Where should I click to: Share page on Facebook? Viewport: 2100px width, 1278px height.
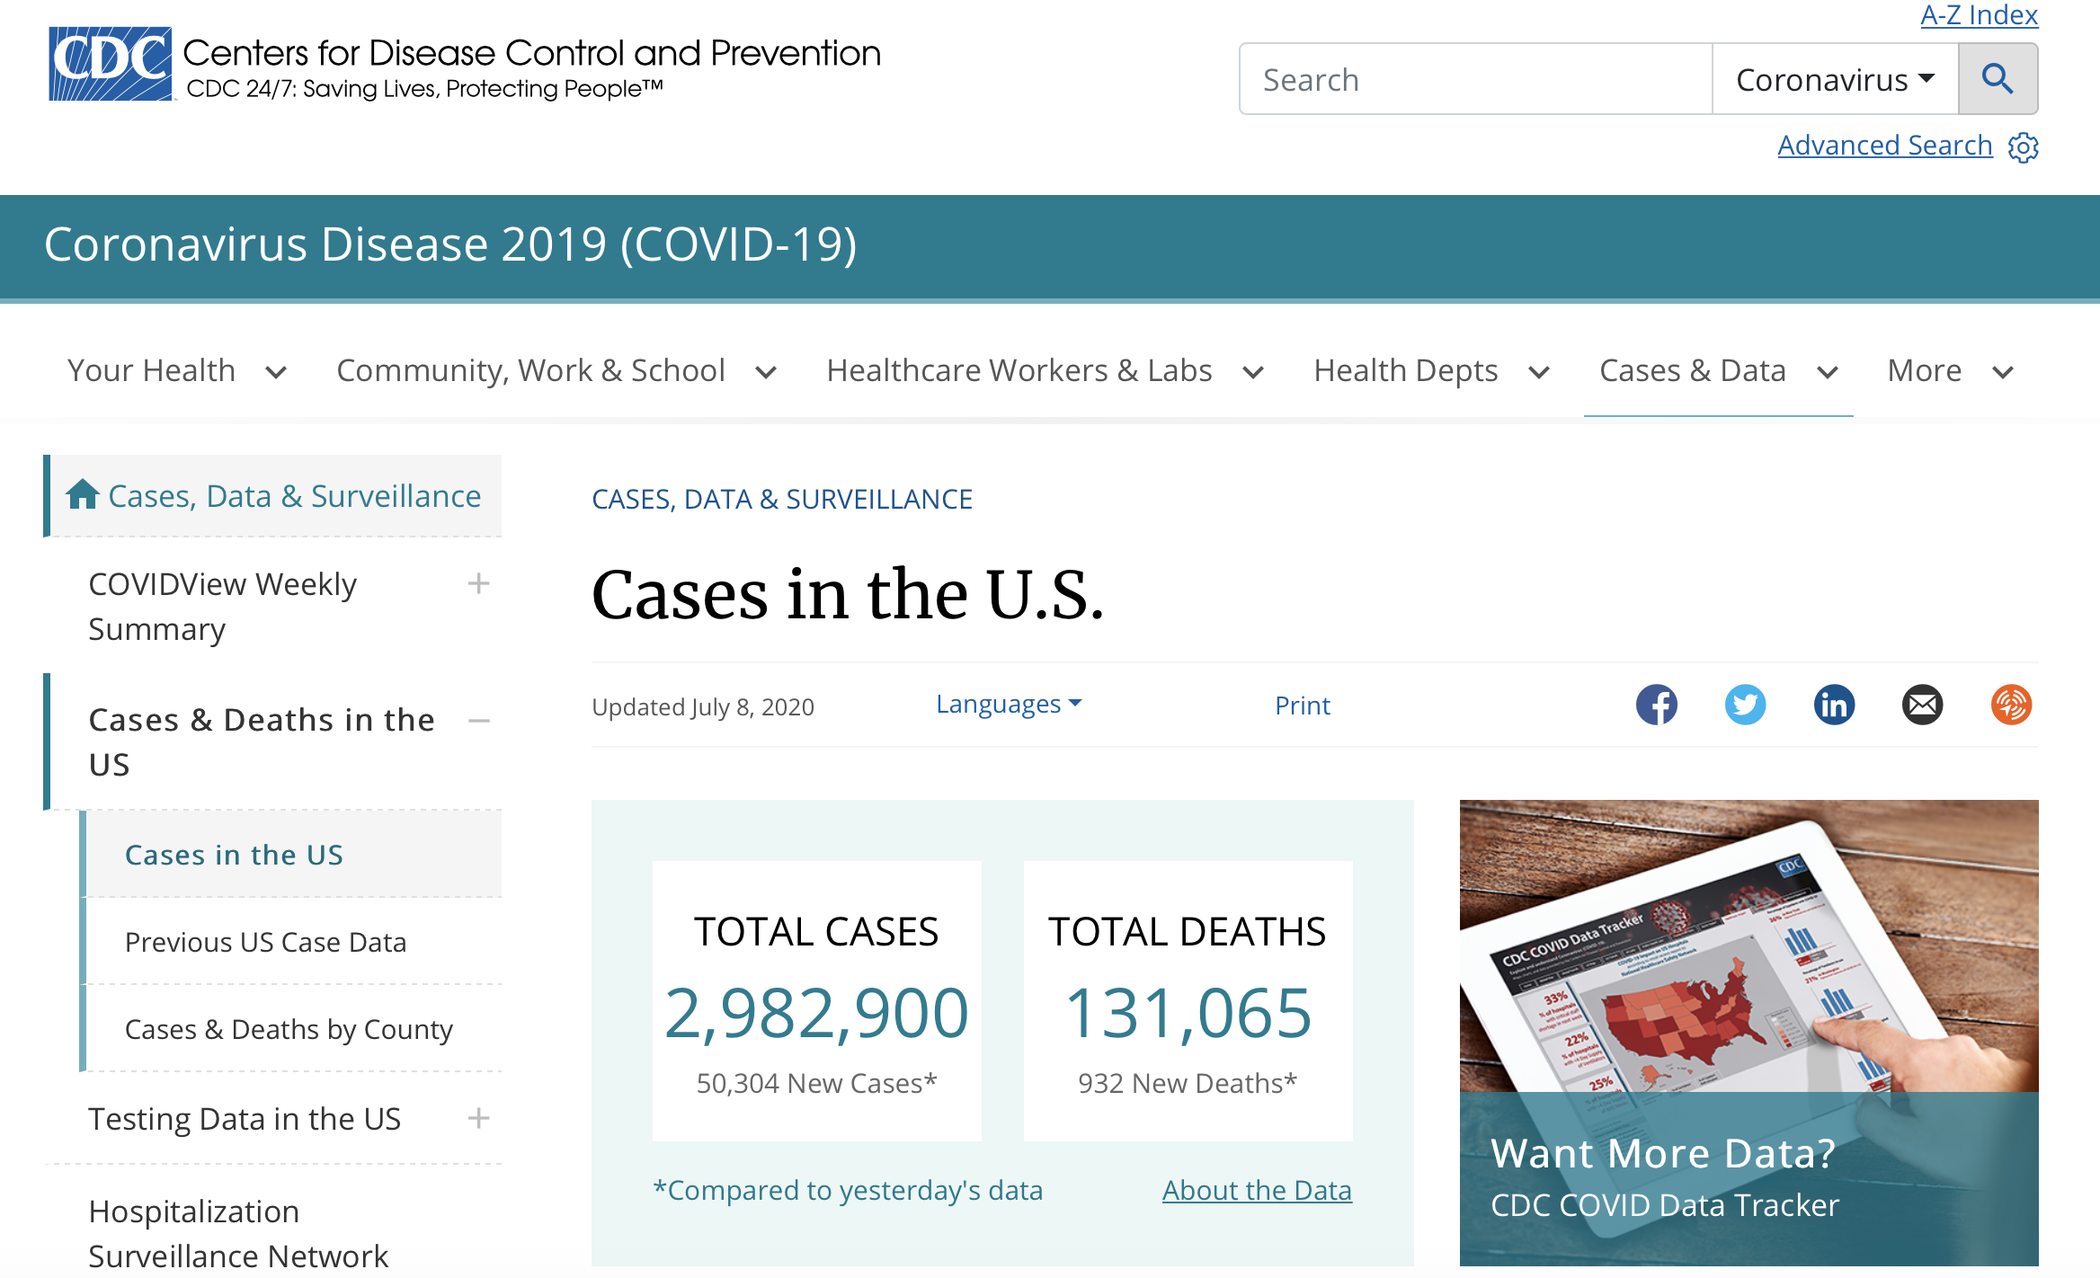coord(1656,705)
